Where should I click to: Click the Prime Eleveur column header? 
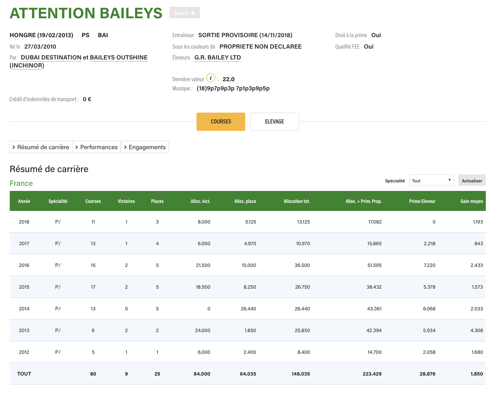[422, 201]
